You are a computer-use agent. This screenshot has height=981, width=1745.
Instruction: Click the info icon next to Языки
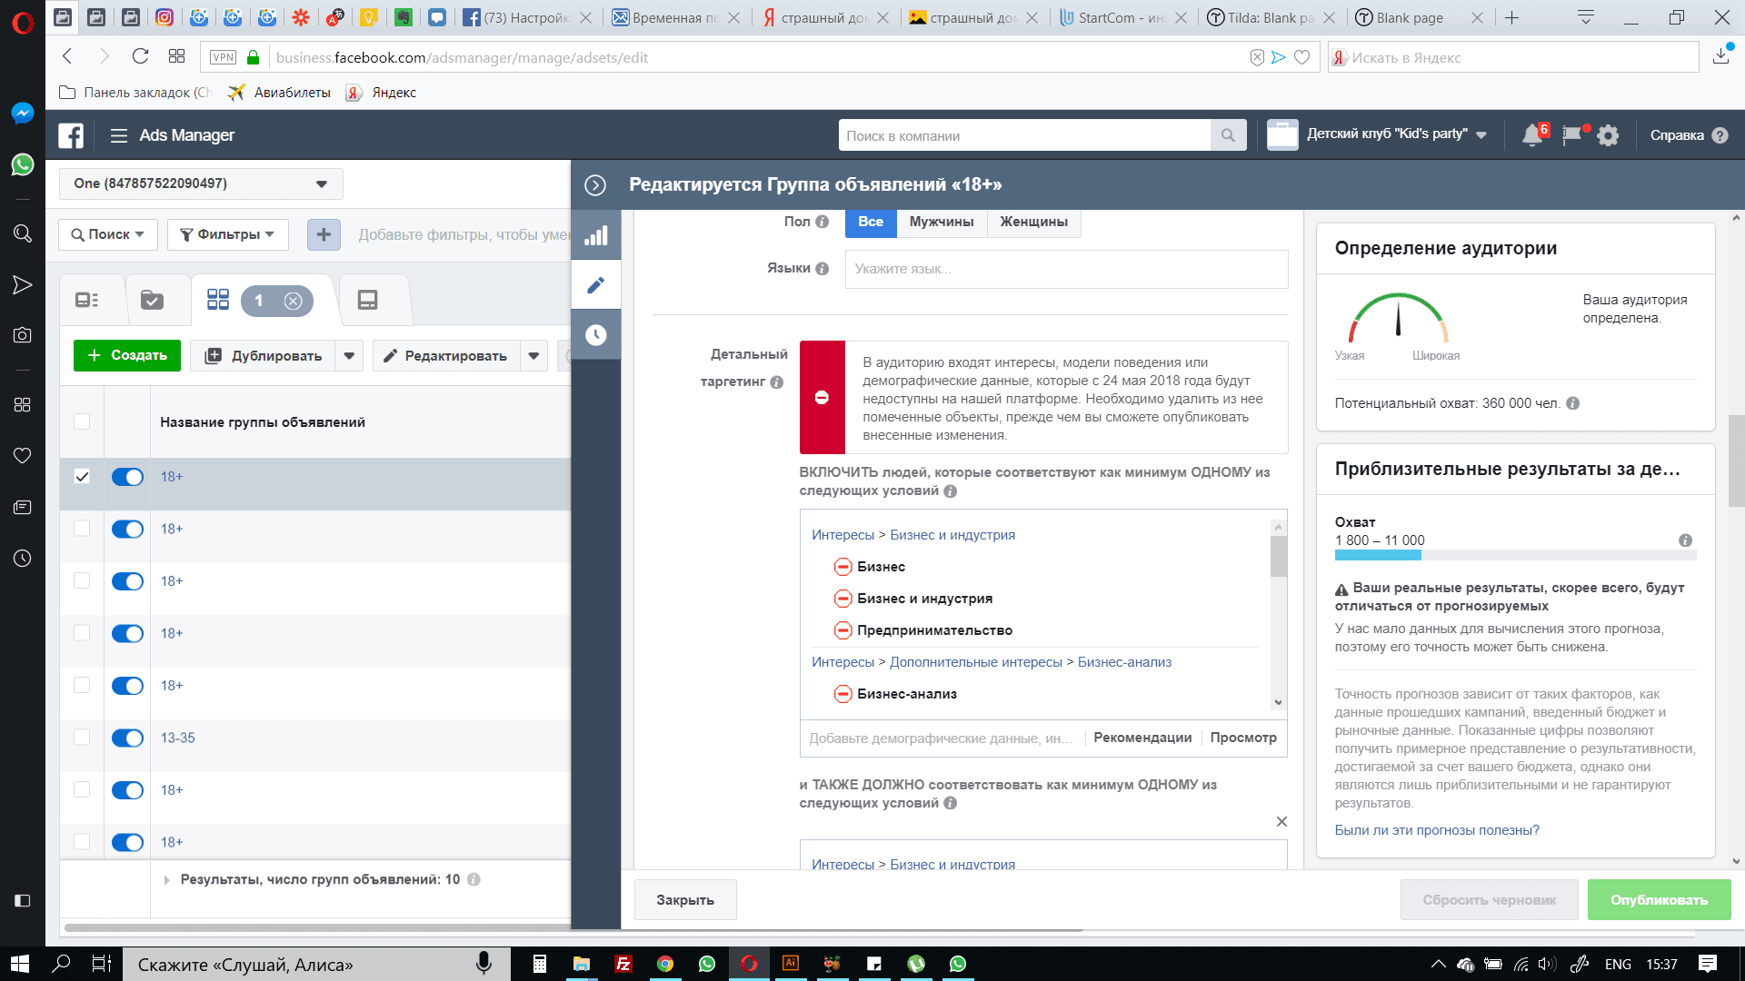click(x=822, y=269)
